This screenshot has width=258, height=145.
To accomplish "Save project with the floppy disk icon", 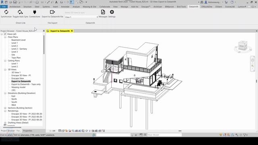I will point(15,2).
